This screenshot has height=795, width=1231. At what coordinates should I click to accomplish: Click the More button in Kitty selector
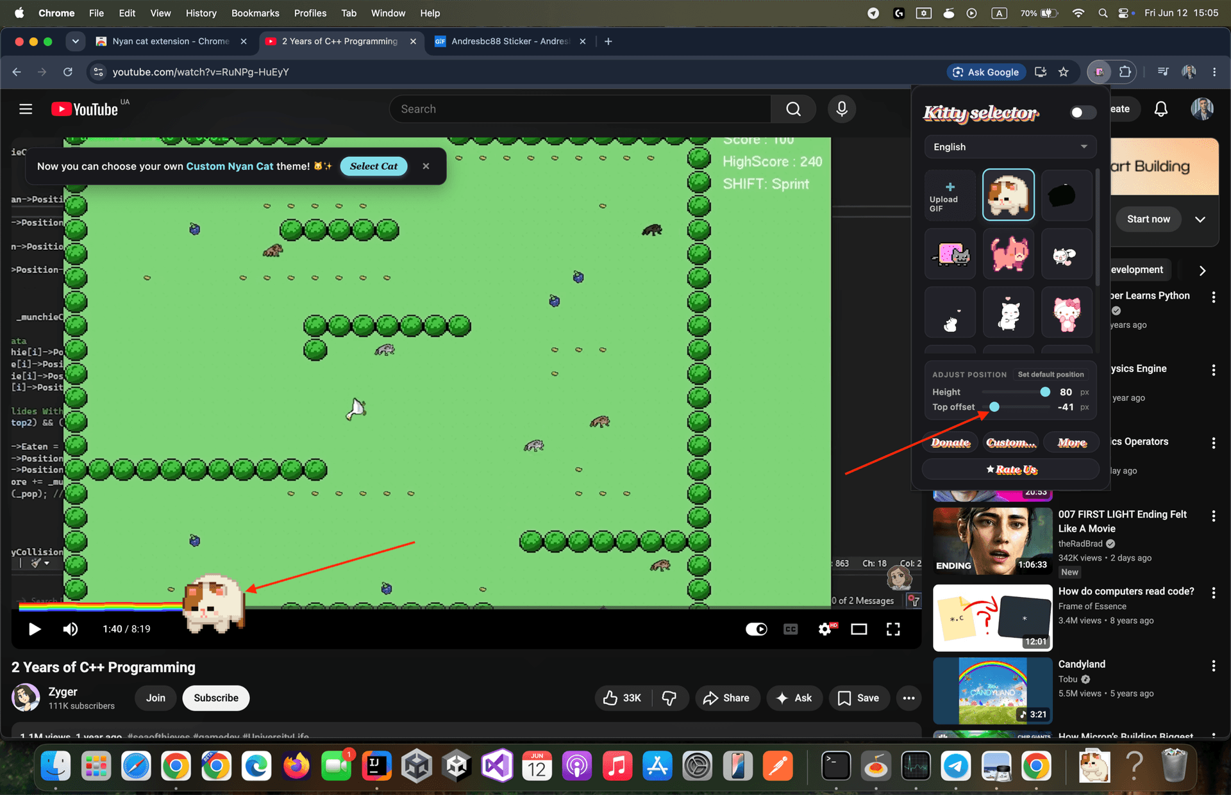1071,443
